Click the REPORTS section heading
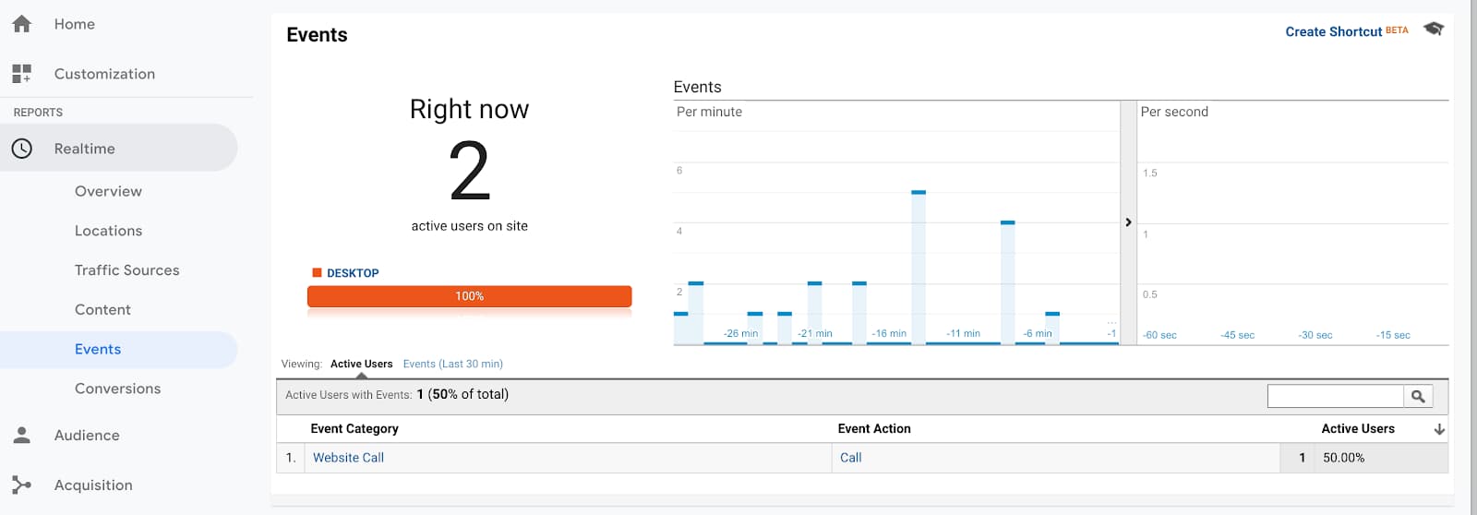Screen dimensions: 1477x515 click(38, 113)
